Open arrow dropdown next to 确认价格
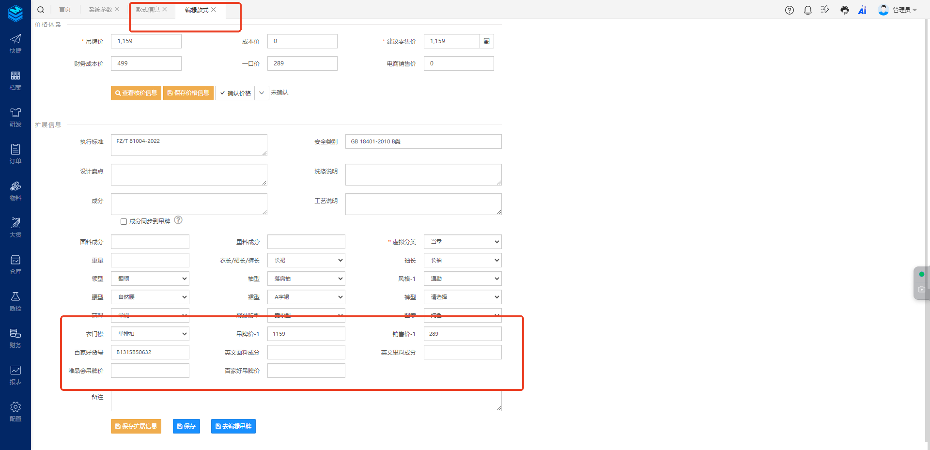930x450 pixels. pyautogui.click(x=262, y=93)
